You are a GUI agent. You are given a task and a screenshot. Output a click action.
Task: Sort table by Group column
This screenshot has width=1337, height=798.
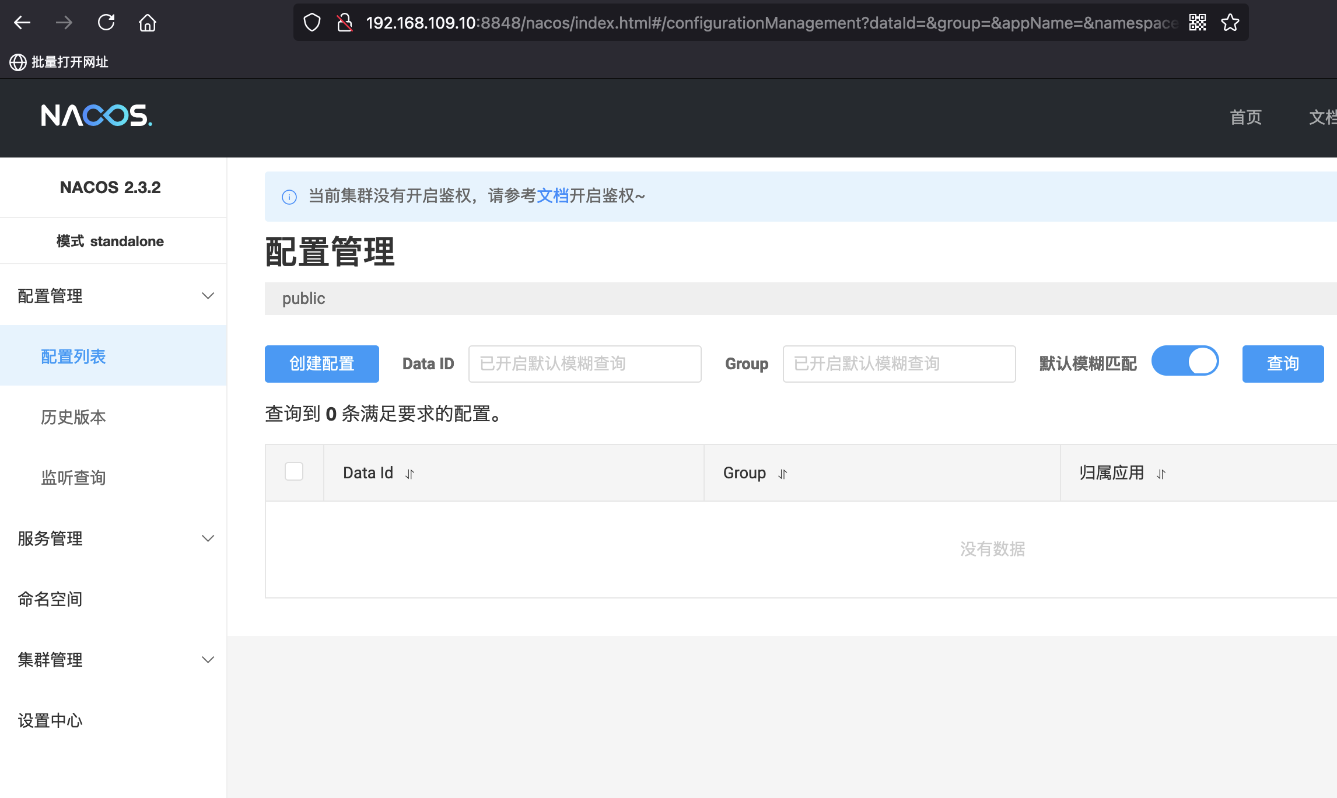pos(783,474)
